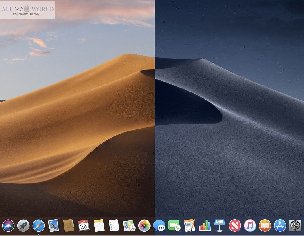Open the Pages document icon
Viewport: 304px width, 236px height.
point(189,225)
